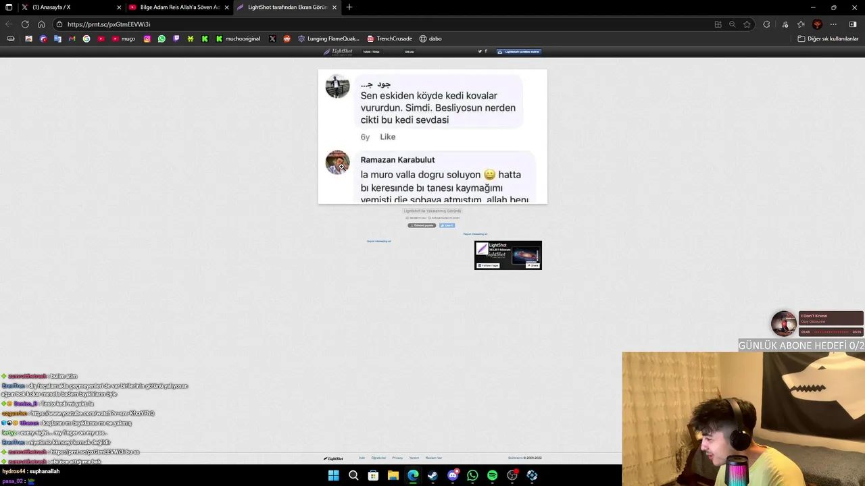Click the music overlay album art
The height and width of the screenshot is (486, 865).
tap(784, 323)
